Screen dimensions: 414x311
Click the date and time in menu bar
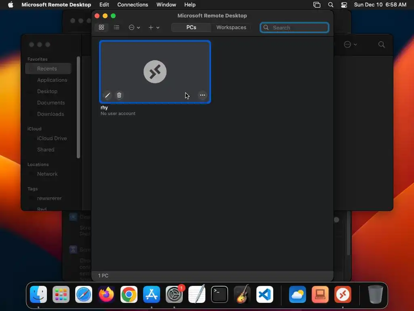380,5
